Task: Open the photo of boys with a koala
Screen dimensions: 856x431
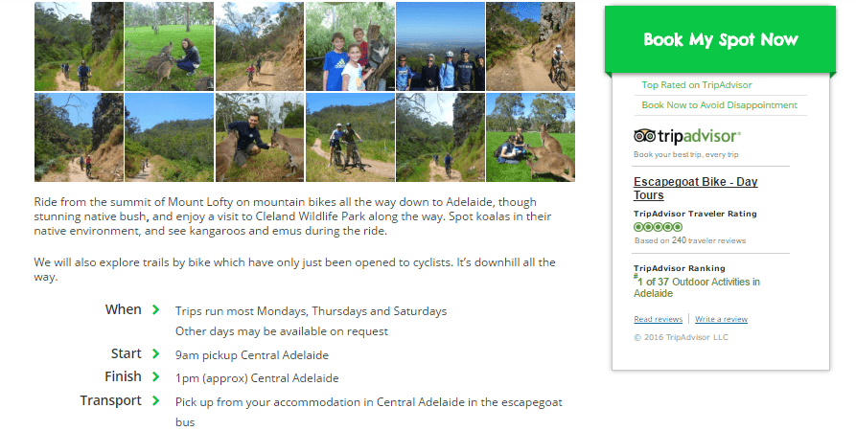Action: pyautogui.click(x=350, y=46)
